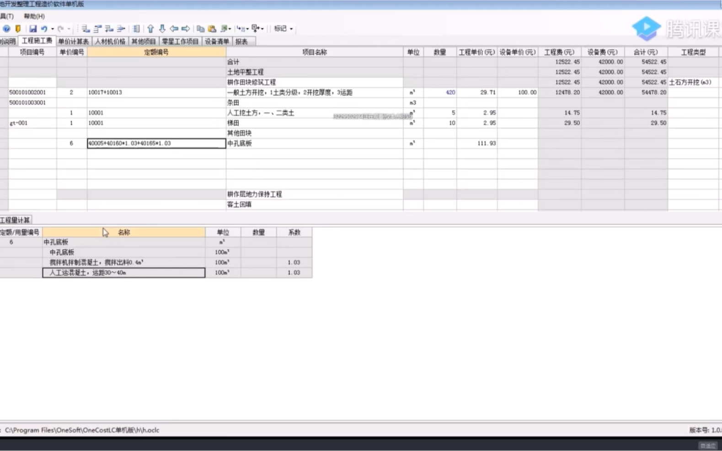Click the move down arrow icon
This screenshot has width=722, height=451.
click(x=162, y=28)
